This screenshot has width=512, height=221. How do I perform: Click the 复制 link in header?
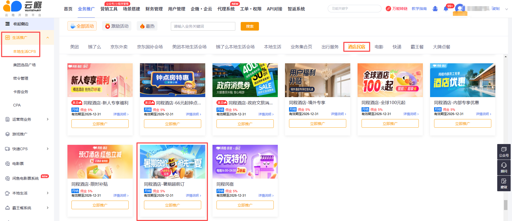tap(496, 9)
